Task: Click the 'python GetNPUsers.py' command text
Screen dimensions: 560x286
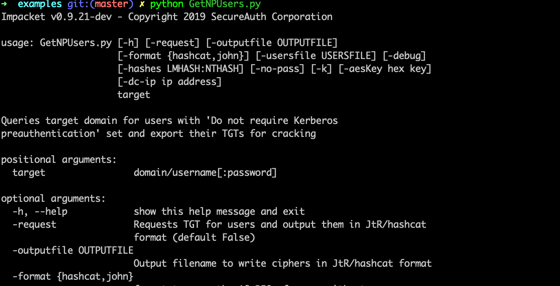Action: click(205, 4)
